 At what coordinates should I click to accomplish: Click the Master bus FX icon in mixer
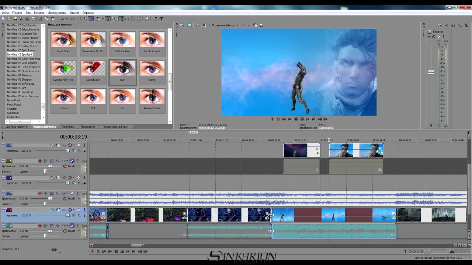point(429,37)
